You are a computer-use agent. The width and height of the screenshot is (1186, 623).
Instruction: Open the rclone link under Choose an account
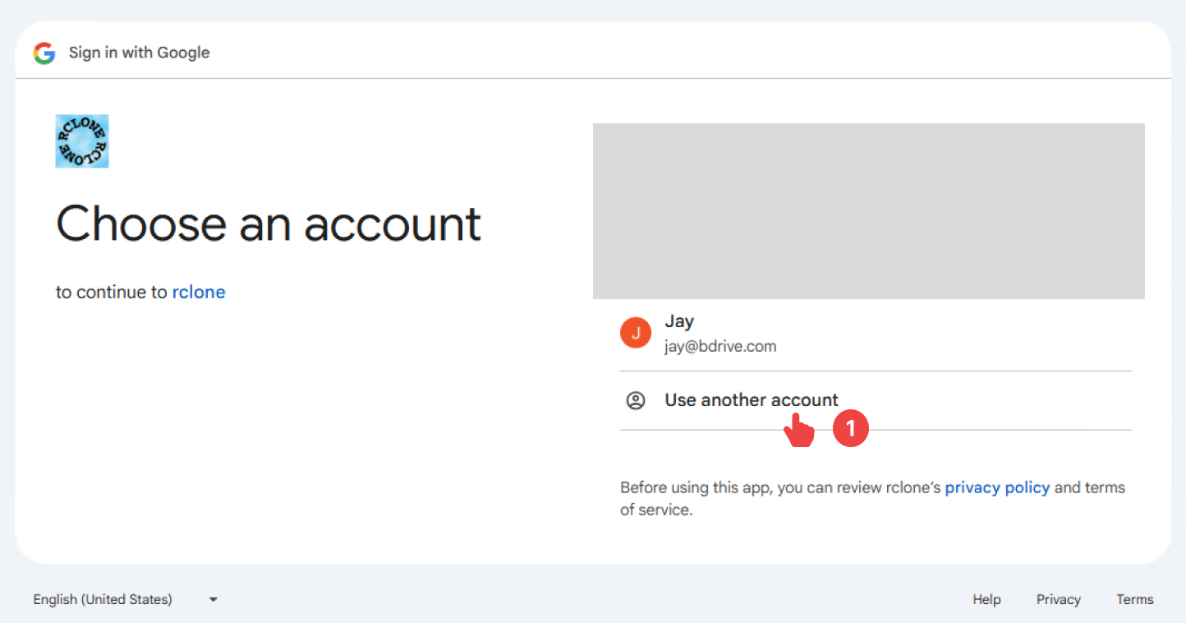point(199,292)
